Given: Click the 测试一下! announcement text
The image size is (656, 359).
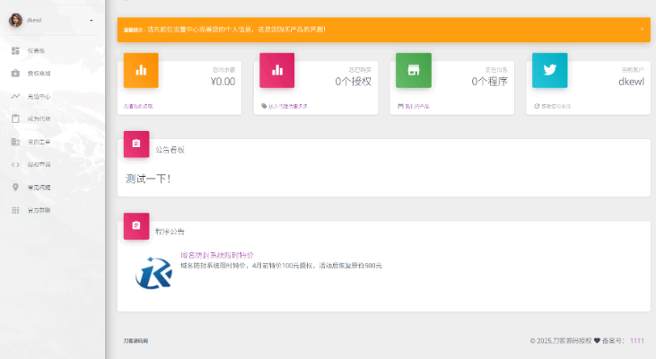Looking at the screenshot, I should (148, 179).
